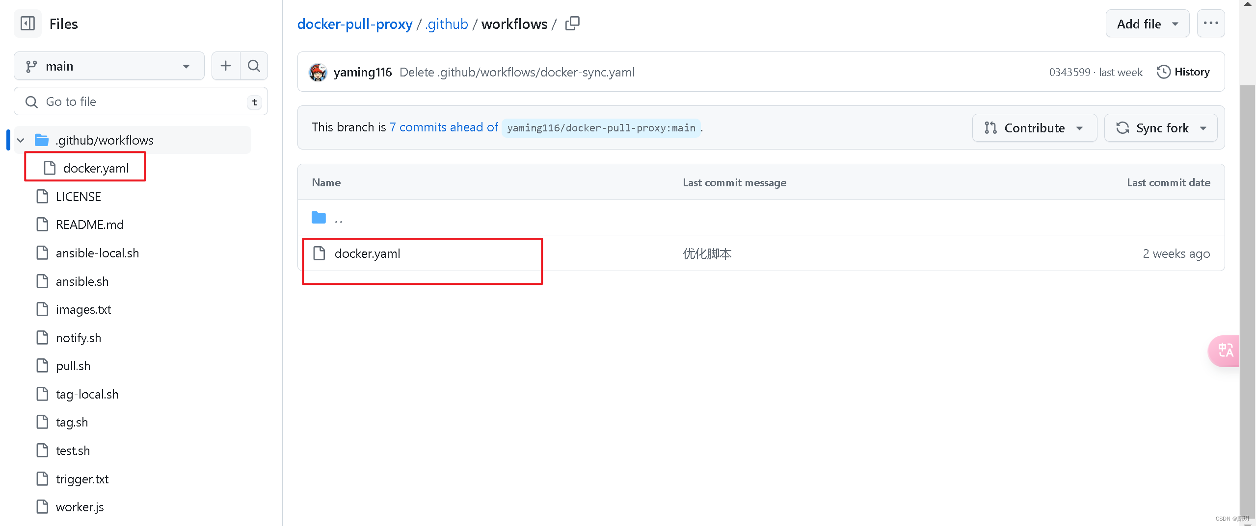Open tag.sh in the file tree
Viewport: 1256px width, 526px height.
click(72, 422)
